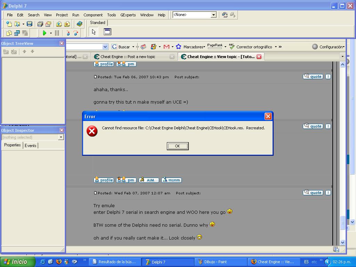This screenshot has width=356, height=267.
Task: Click quote on Feb 06 10:43 pm post
Action: [x=313, y=76]
